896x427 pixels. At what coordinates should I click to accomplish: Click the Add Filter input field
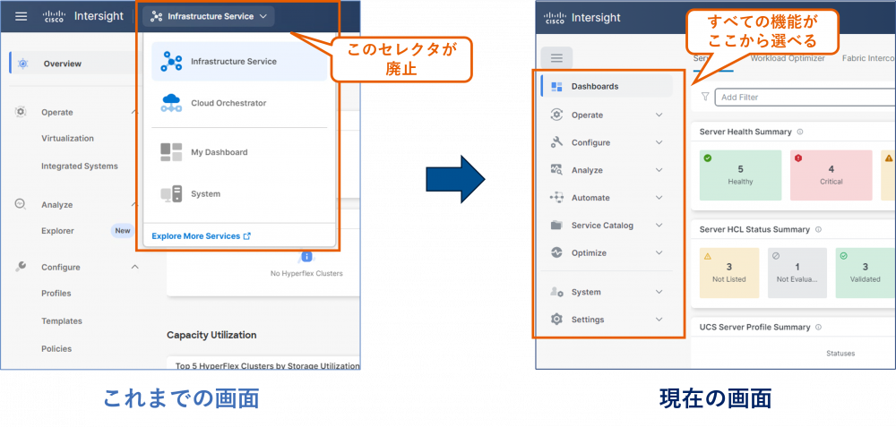(805, 97)
